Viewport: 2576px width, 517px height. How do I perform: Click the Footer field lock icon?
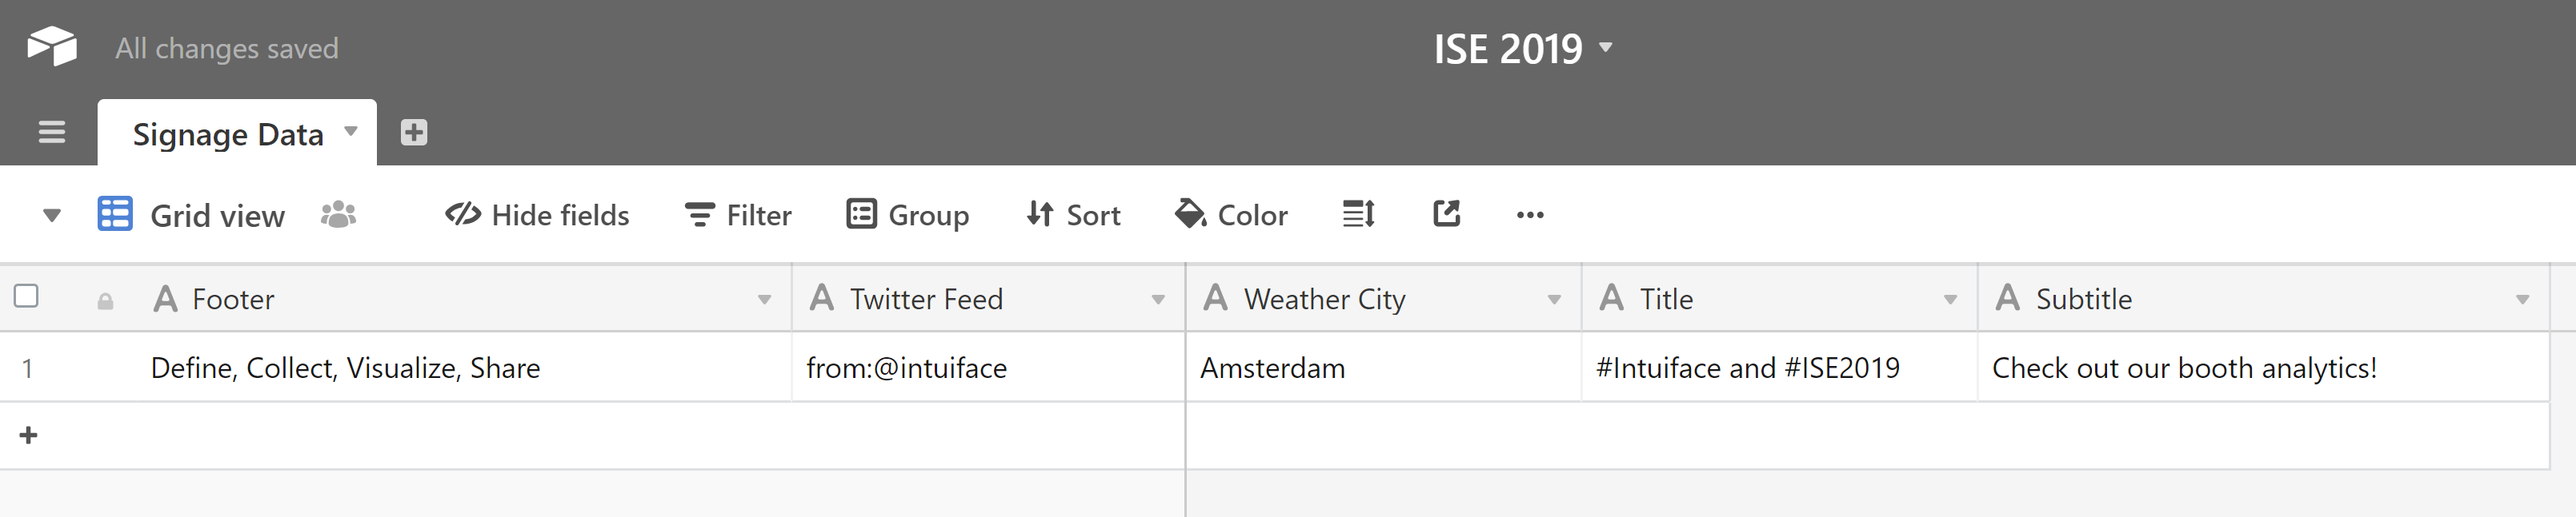click(105, 301)
